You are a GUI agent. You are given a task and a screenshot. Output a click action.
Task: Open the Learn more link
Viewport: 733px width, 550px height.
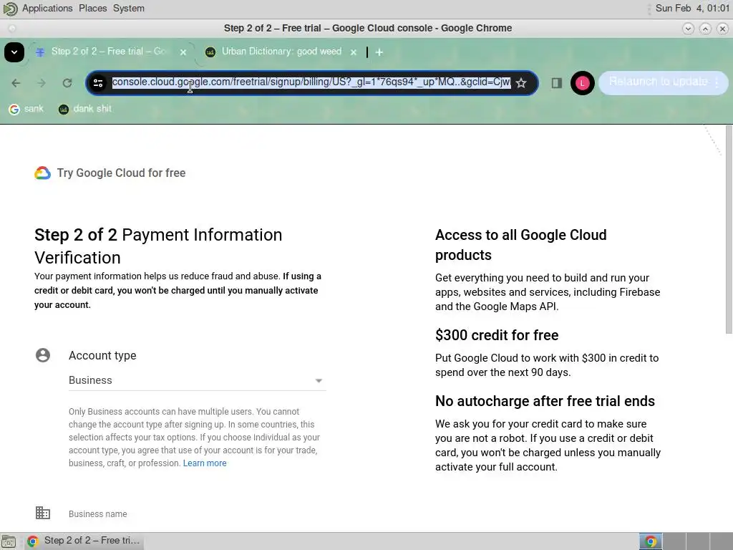click(205, 463)
